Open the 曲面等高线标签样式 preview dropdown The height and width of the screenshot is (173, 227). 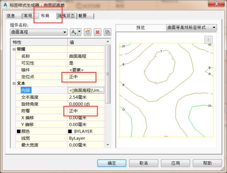point(191,27)
